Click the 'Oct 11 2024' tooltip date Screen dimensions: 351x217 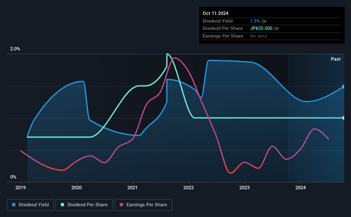pos(215,13)
